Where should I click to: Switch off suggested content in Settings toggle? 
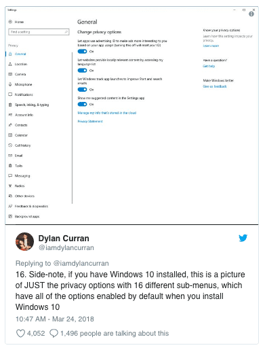(82, 104)
